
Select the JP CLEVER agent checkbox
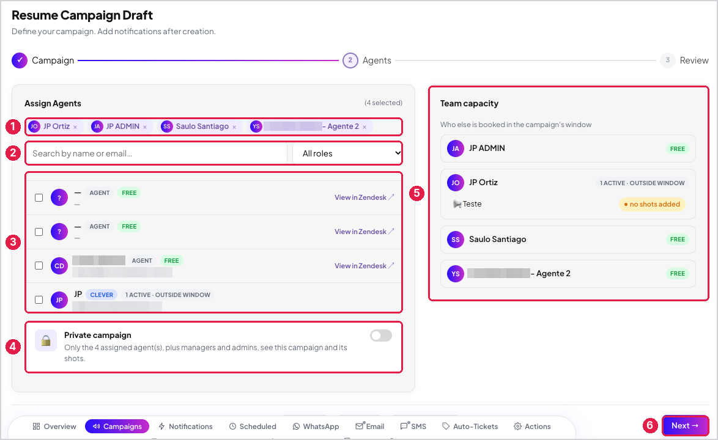[x=39, y=299]
